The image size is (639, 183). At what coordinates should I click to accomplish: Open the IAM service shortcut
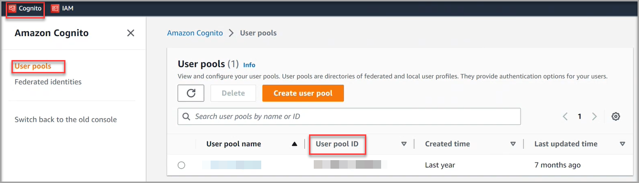coord(62,8)
